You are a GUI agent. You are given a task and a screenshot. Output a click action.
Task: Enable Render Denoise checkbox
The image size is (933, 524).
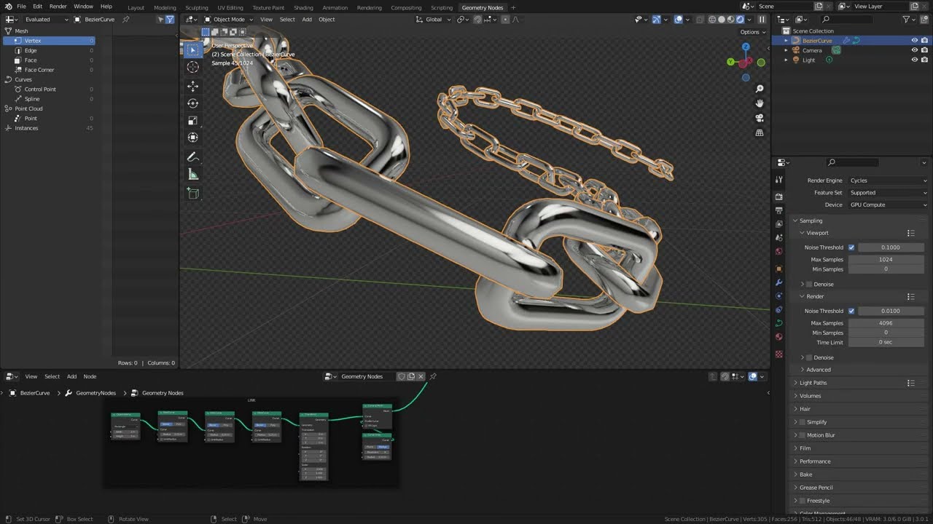[x=808, y=357]
